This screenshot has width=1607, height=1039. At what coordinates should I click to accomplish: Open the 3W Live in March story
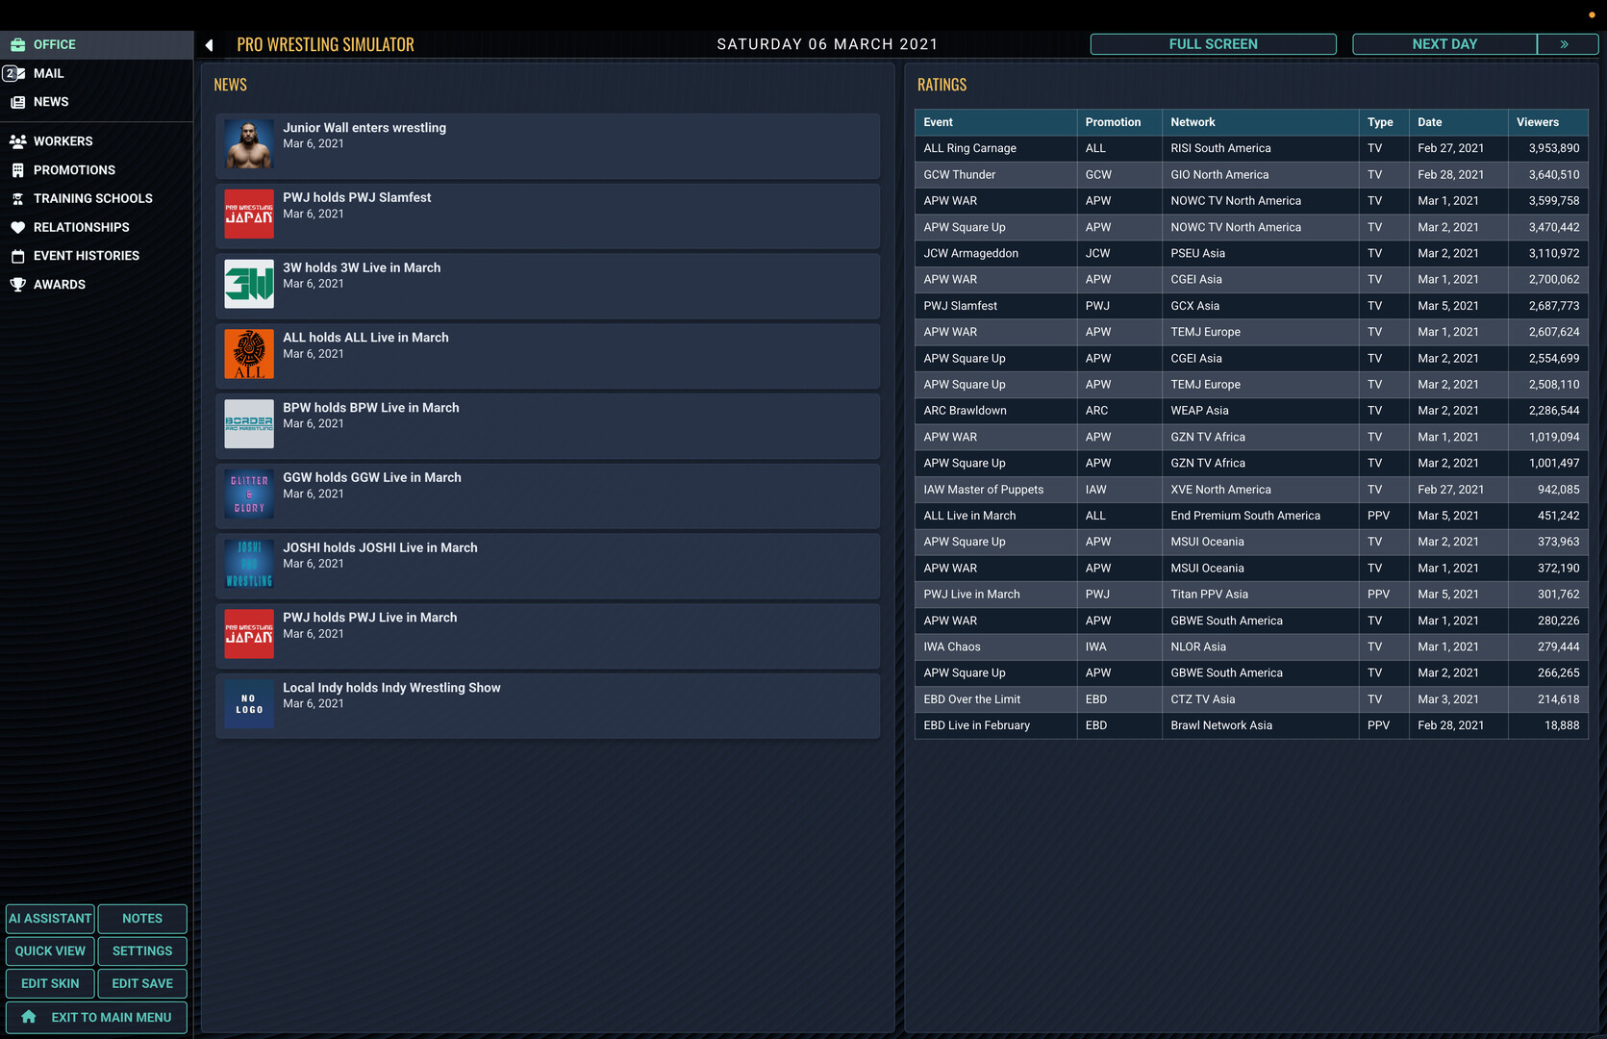pyautogui.click(x=546, y=285)
